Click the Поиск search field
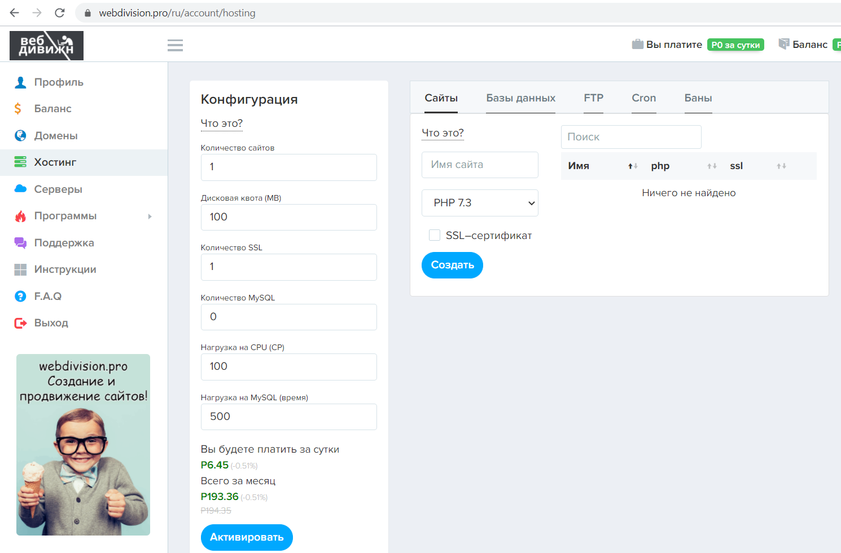 pyautogui.click(x=630, y=137)
